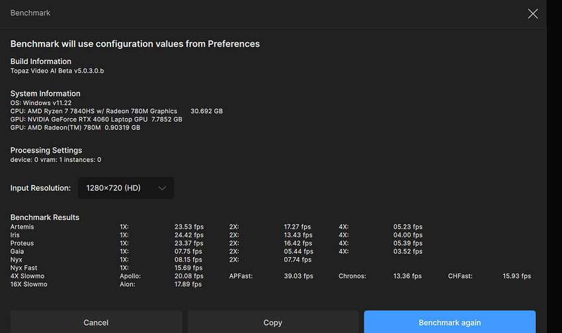The width and height of the screenshot is (562, 333).
Task: Click the Cancel button
Action: point(96,322)
